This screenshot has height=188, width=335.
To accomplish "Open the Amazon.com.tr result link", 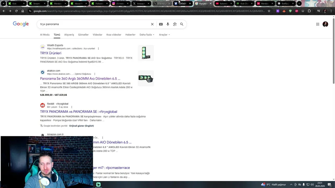I will pos(112,142).
